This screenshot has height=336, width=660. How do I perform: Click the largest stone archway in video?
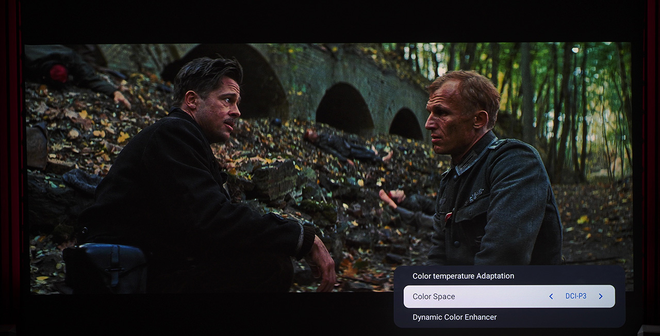[229, 77]
